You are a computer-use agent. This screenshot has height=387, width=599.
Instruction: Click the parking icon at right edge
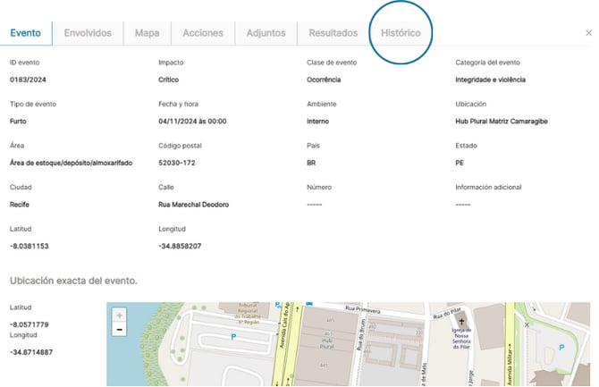click(561, 345)
